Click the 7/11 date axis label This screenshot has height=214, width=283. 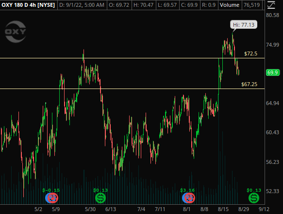[160, 209]
